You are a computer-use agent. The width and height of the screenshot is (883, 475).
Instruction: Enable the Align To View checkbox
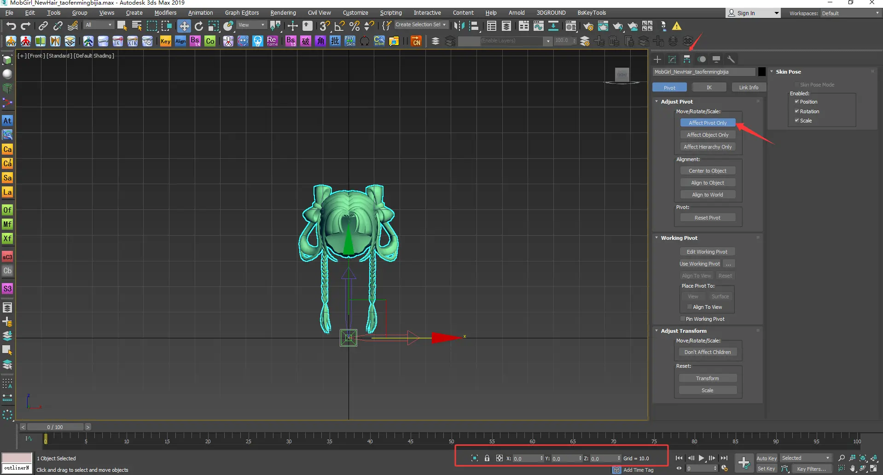click(x=690, y=307)
